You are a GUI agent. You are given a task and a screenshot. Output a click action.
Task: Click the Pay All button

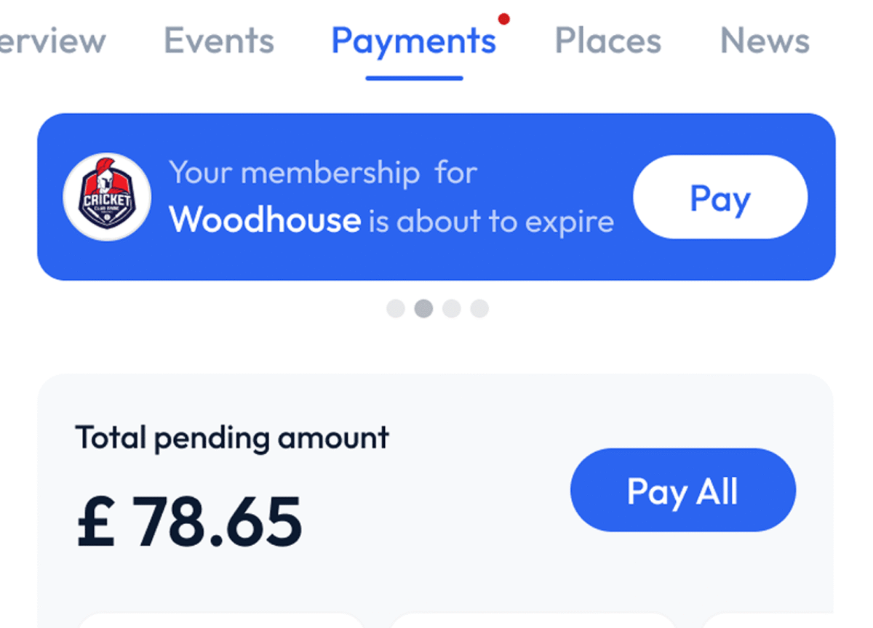(x=683, y=491)
